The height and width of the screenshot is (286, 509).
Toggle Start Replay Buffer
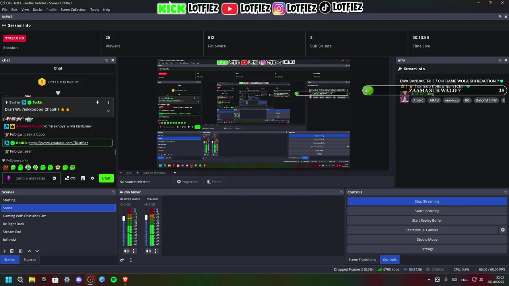[x=427, y=220]
